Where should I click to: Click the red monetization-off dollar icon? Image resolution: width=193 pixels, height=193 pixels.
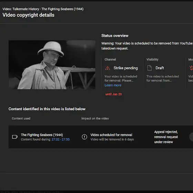pyautogui.click(x=191, y=68)
